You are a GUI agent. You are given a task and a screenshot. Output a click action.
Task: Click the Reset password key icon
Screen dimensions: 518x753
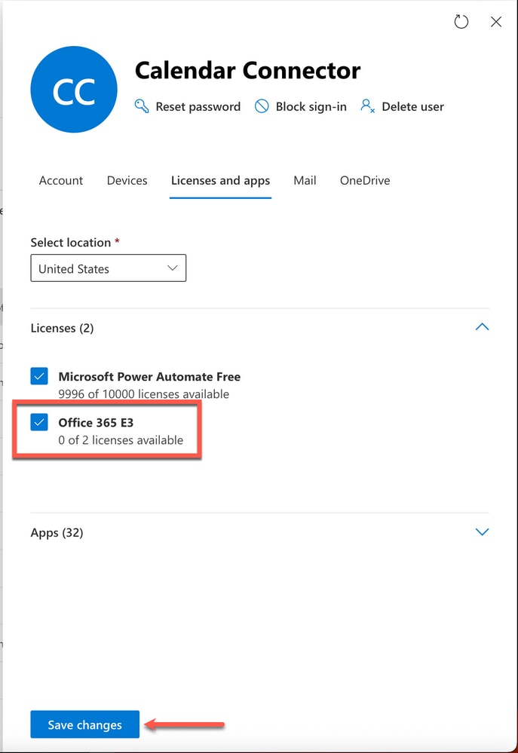pos(142,106)
